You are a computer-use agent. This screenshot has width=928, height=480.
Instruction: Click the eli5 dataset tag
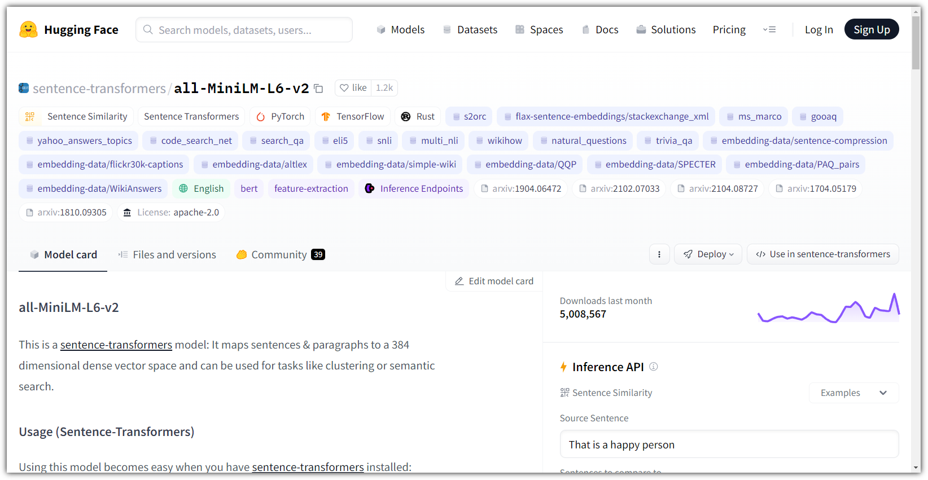(334, 140)
